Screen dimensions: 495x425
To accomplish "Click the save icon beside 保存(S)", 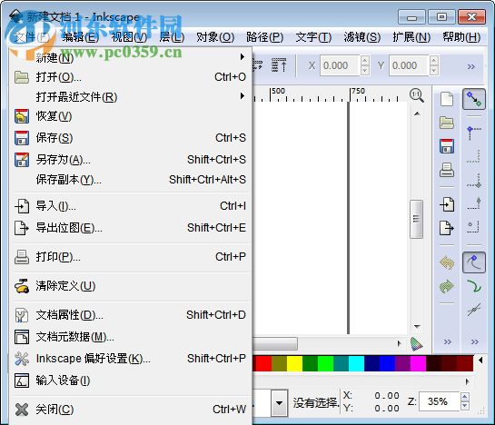I will pyautogui.click(x=22, y=138).
